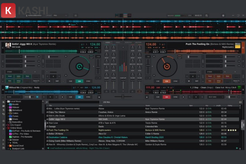Open the LAYOUT PRO dropdown in the top bar
Image resolution: width=246 pixels, height=164 pixels.
coord(60,16)
